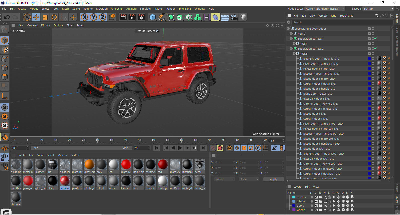Expand the noMS object node

pos(291,34)
